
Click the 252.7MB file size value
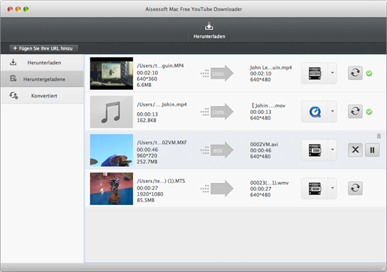(x=147, y=162)
